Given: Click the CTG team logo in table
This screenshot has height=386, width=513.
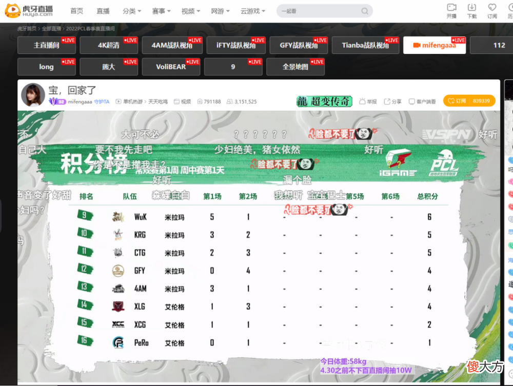Looking at the screenshot, I should [118, 253].
